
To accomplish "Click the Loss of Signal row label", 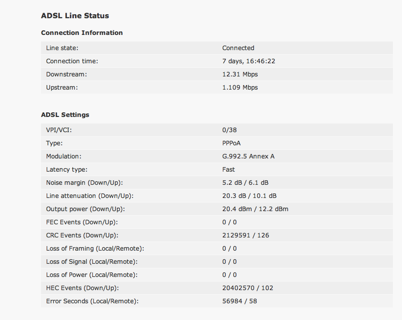I will point(92,262).
